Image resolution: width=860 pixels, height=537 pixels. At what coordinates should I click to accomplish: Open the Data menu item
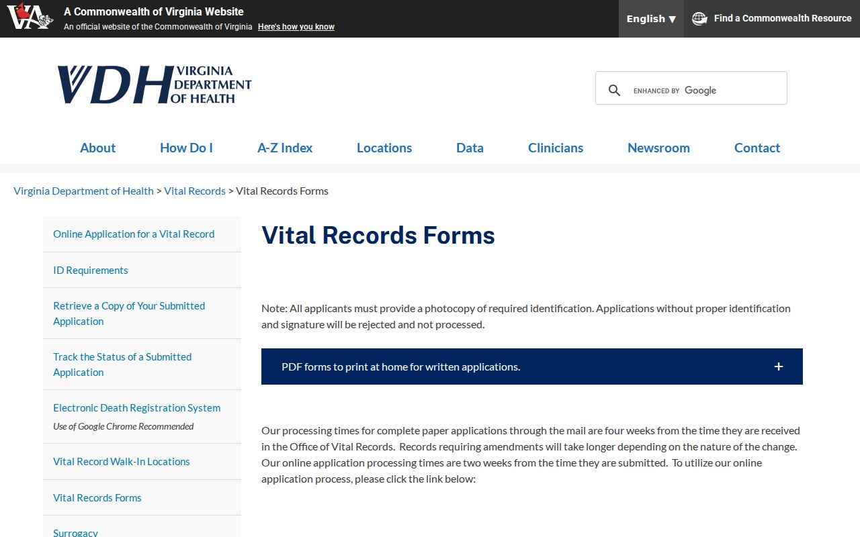point(470,148)
